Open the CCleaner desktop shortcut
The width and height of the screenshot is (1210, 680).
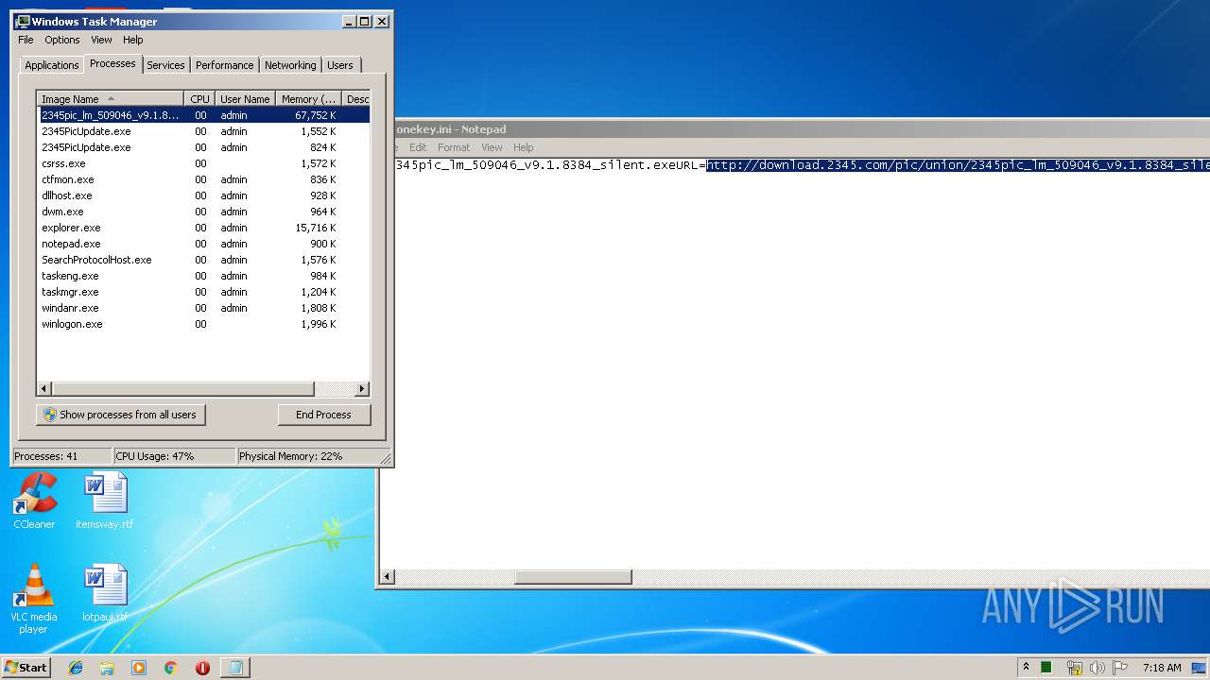tap(34, 501)
